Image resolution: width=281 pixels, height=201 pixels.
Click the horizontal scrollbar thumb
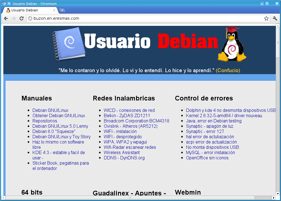click(130, 198)
